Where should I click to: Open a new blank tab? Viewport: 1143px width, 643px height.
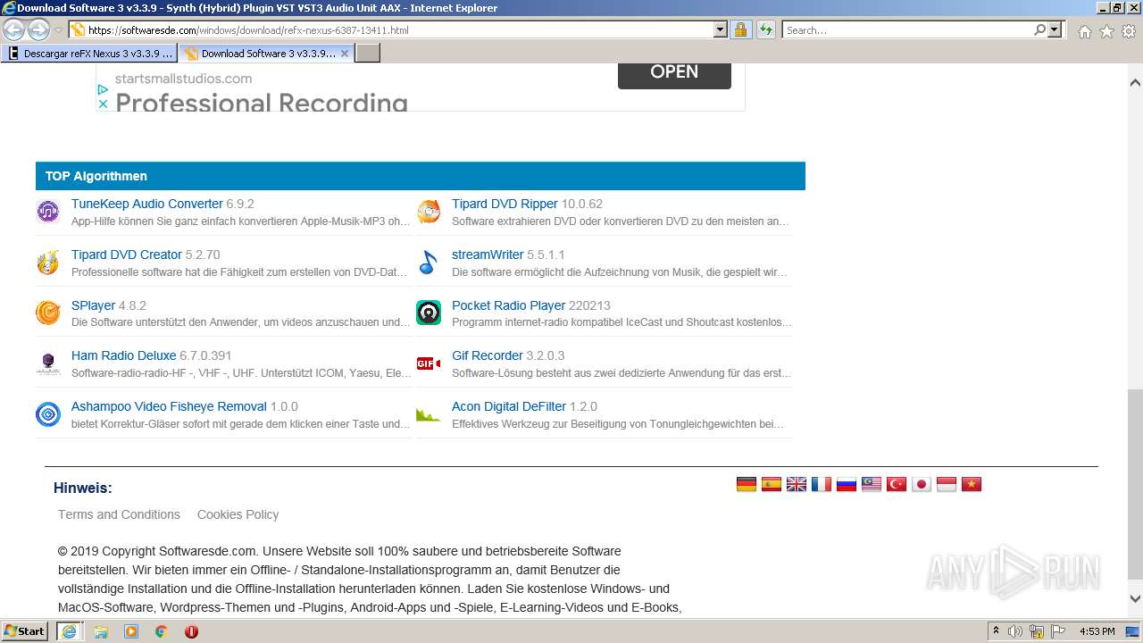coord(368,54)
